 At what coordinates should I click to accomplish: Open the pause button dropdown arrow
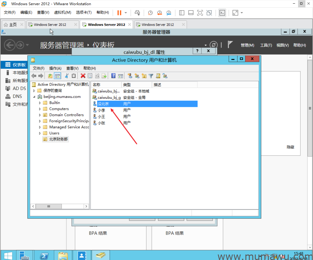pyautogui.click(x=126, y=13)
